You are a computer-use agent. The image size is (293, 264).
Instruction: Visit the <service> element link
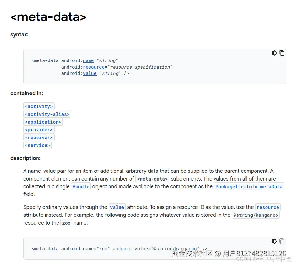37,145
